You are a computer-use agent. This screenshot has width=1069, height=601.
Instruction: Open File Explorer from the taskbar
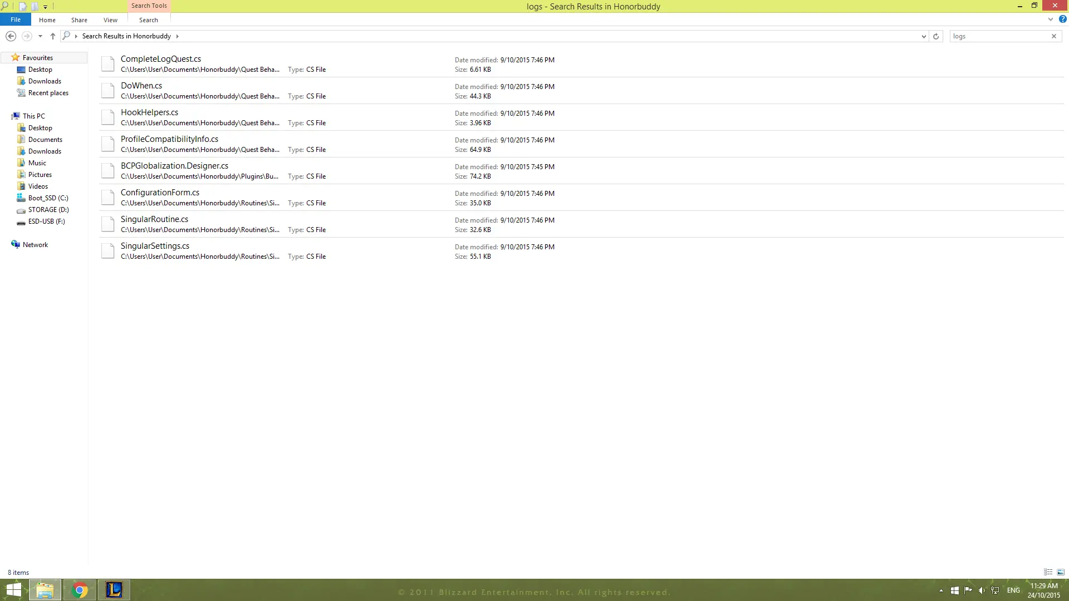pos(45,590)
